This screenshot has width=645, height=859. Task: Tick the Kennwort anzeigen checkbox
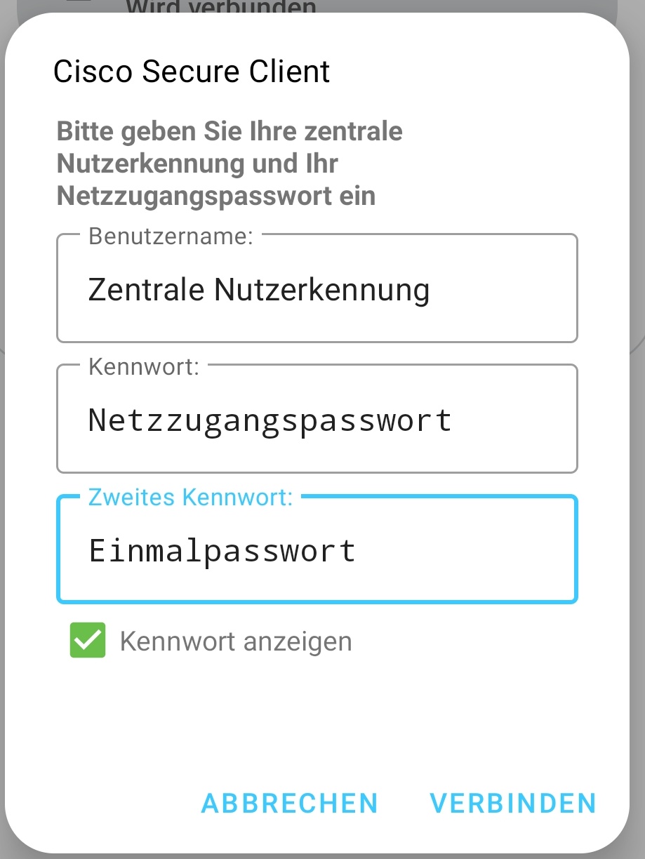point(88,640)
